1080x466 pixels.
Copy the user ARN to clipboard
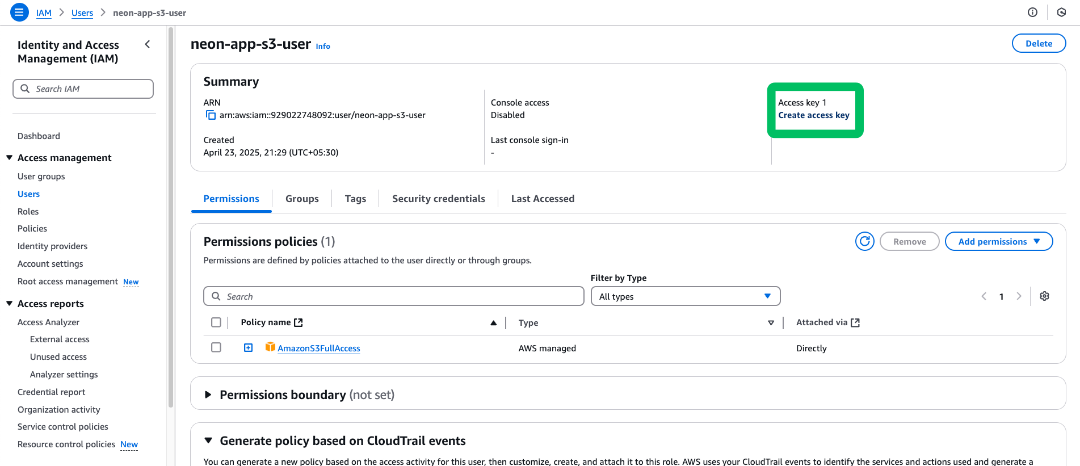(211, 115)
